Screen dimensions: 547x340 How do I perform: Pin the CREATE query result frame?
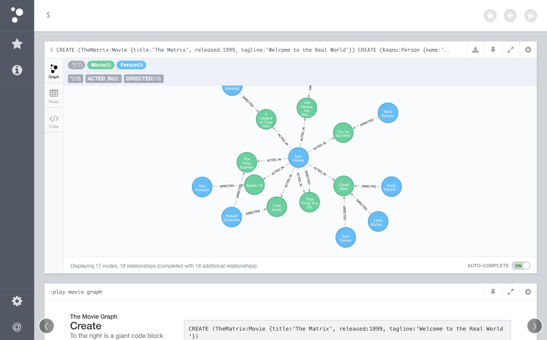[493, 50]
